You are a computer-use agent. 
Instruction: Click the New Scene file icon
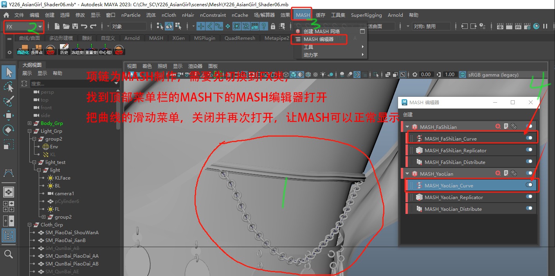click(57, 26)
